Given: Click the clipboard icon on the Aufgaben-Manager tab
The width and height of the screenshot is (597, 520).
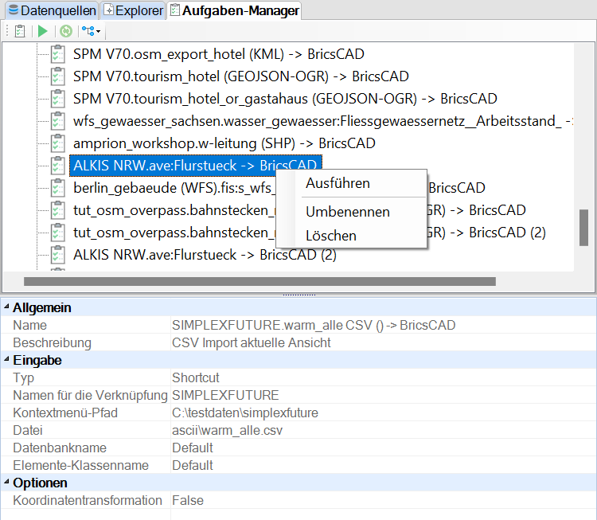Looking at the screenshot, I should click(175, 10).
